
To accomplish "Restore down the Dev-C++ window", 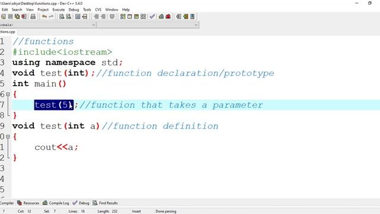I will point(369,3).
